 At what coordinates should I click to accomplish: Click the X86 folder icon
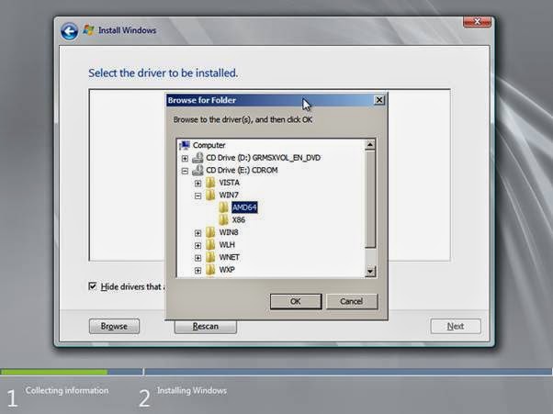click(x=223, y=220)
